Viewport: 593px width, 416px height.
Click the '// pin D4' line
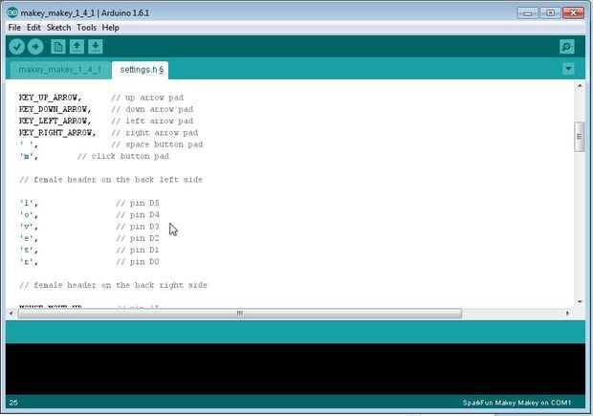click(89, 215)
